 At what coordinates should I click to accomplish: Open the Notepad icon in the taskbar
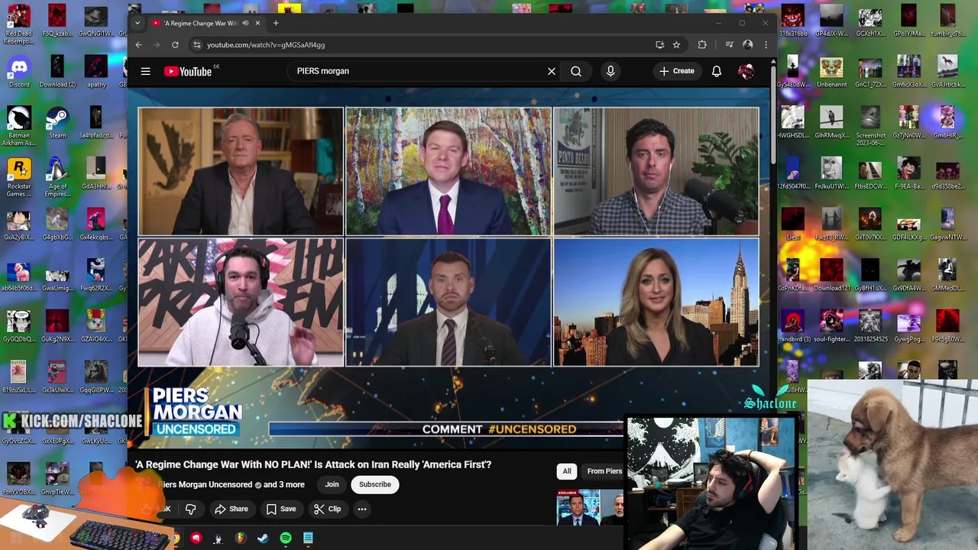[x=308, y=539]
